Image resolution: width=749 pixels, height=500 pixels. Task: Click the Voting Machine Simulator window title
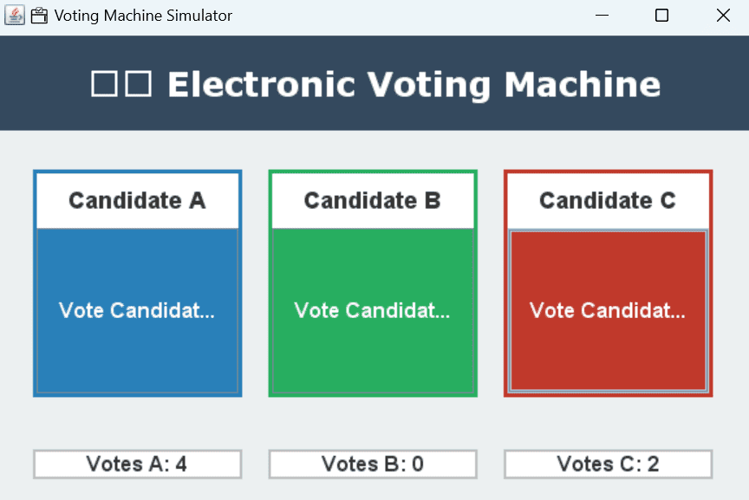tap(143, 16)
